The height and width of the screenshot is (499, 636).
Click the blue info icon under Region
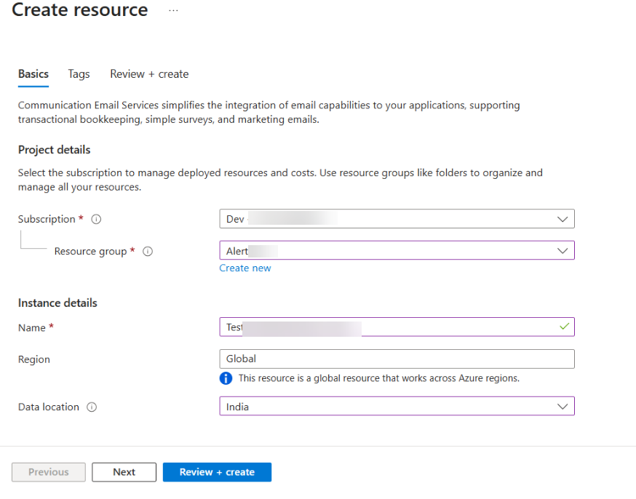point(226,378)
